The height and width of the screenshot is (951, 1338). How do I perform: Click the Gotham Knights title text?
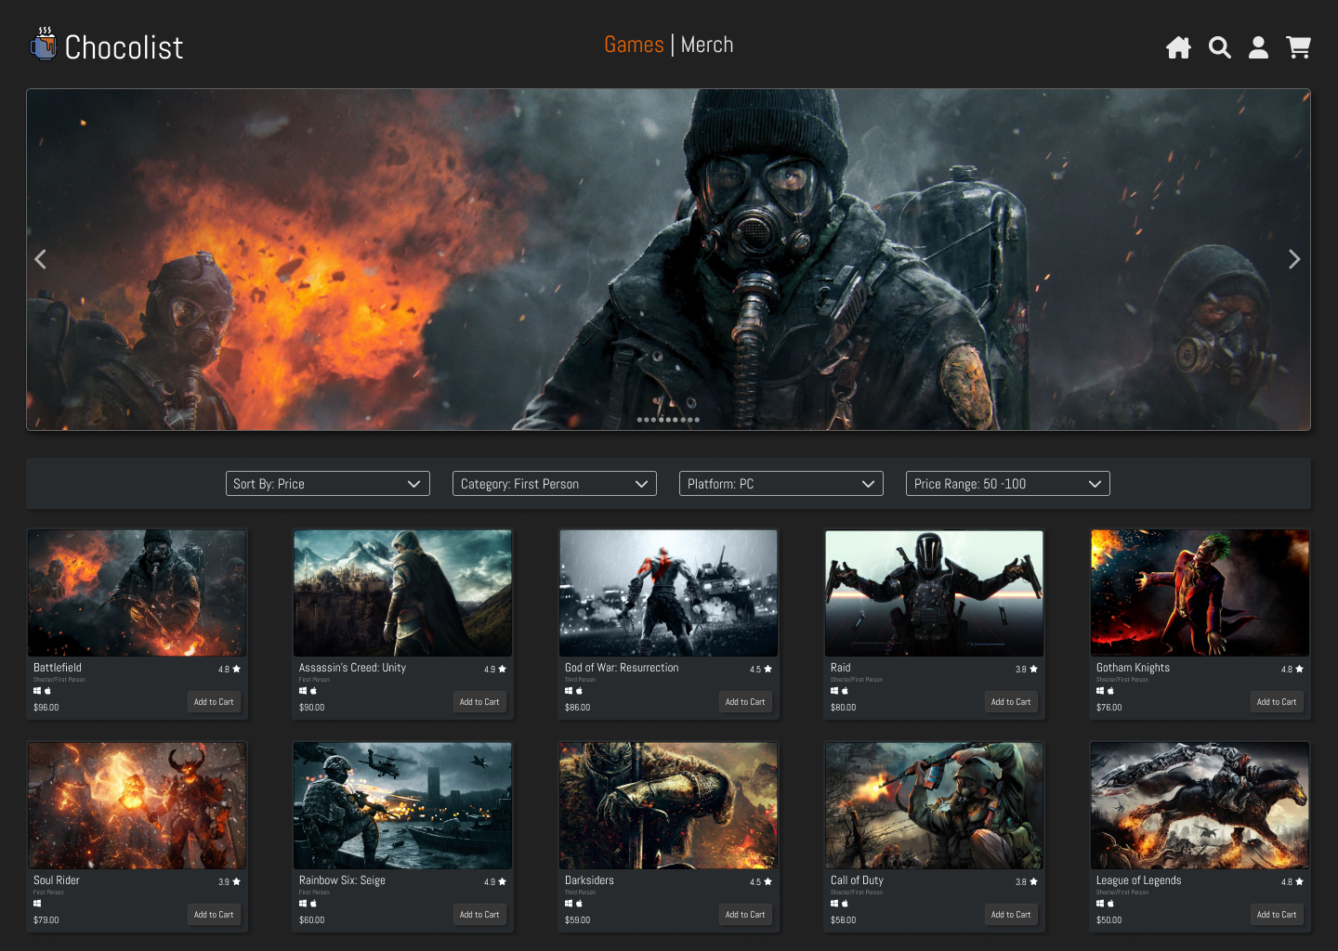point(1133,668)
